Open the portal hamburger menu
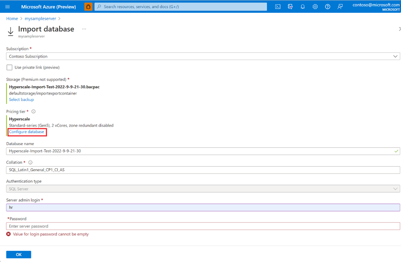Viewport: 401px width, 262px height. pyautogui.click(x=7, y=7)
